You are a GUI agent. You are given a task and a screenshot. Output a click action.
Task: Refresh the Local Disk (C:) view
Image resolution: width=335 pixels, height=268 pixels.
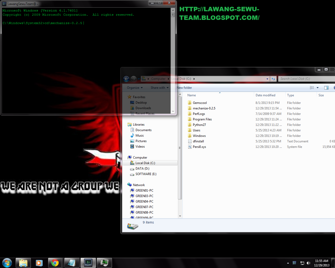tap(273, 79)
